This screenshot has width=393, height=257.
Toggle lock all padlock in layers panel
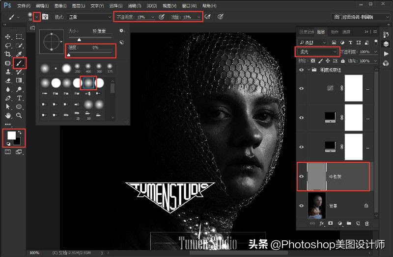[x=343, y=61]
